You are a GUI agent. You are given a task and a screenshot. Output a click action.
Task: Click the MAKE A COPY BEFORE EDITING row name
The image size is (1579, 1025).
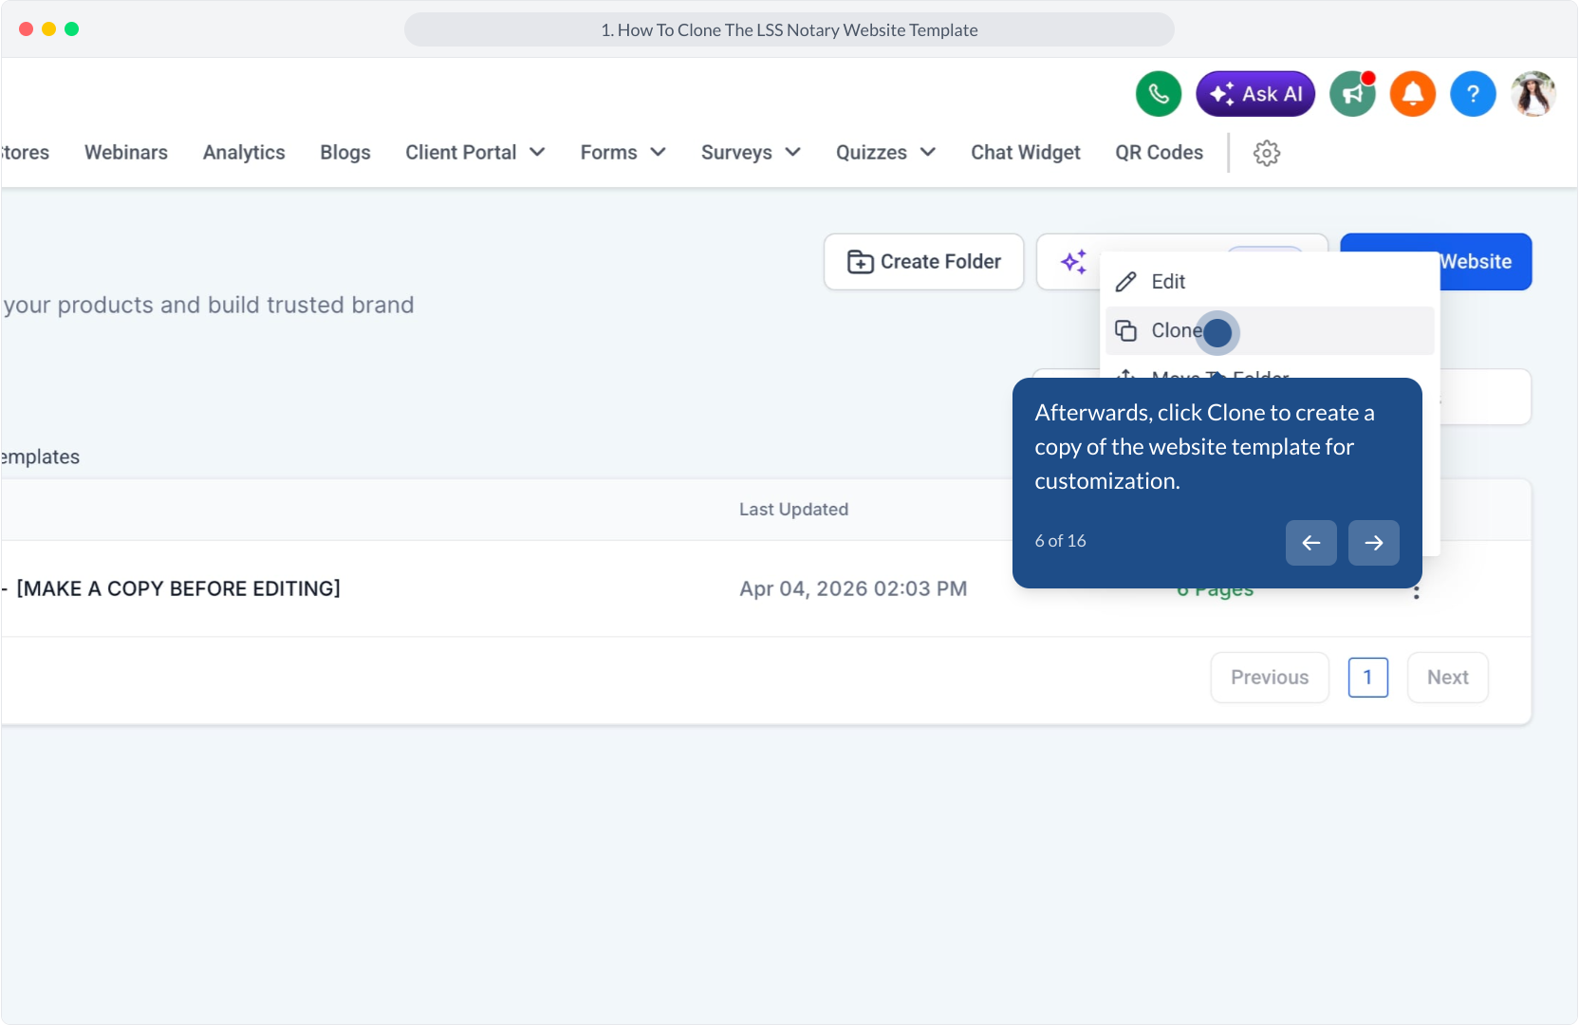click(178, 589)
